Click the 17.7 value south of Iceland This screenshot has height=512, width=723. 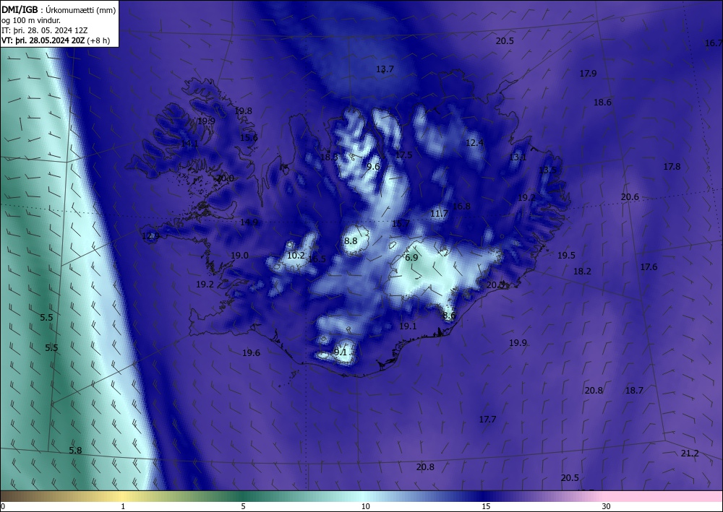pos(487,420)
